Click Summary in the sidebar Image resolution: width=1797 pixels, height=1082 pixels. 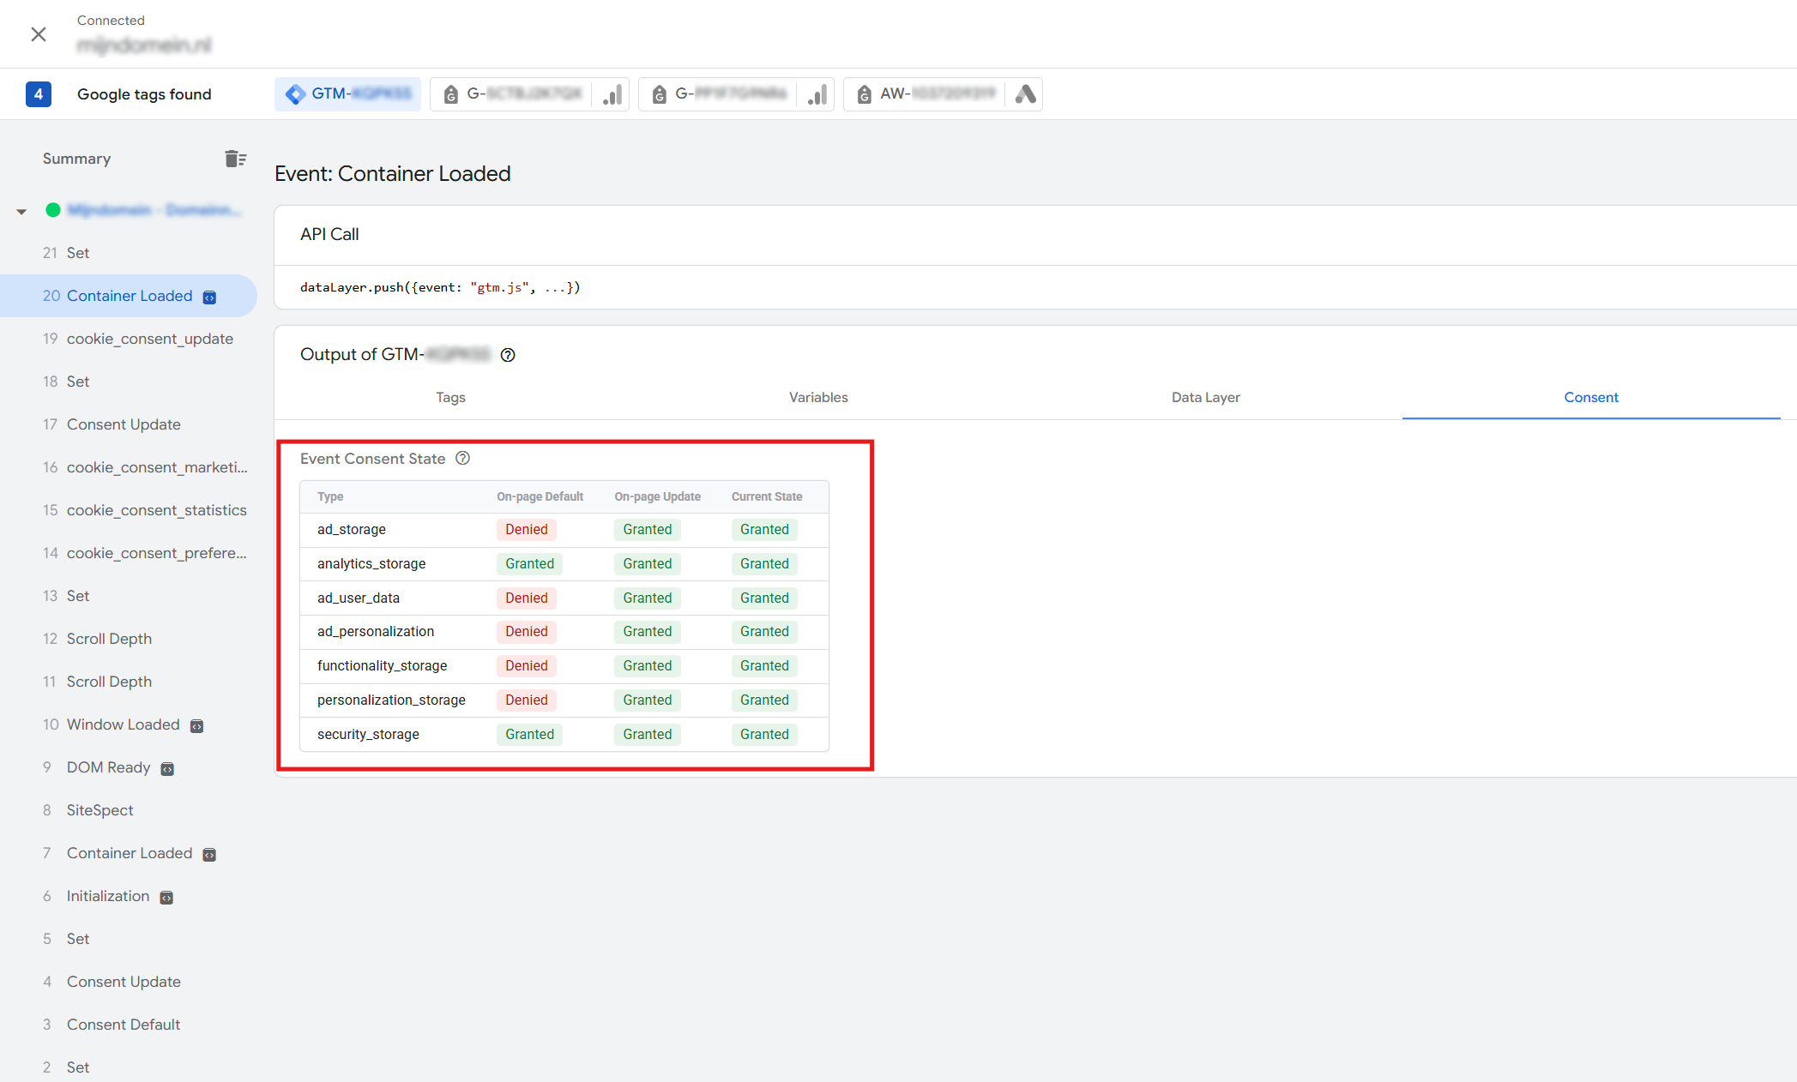point(76,159)
